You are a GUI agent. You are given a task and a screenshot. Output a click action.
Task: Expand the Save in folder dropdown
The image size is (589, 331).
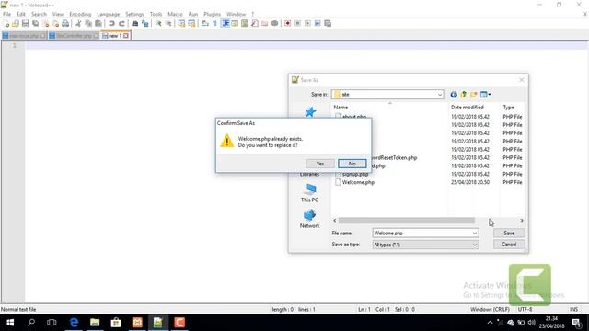(440, 95)
